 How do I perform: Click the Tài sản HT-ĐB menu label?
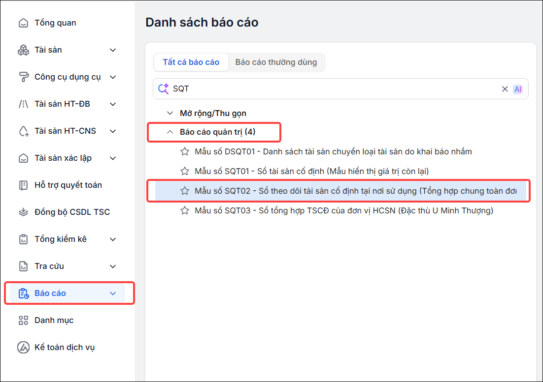63,104
